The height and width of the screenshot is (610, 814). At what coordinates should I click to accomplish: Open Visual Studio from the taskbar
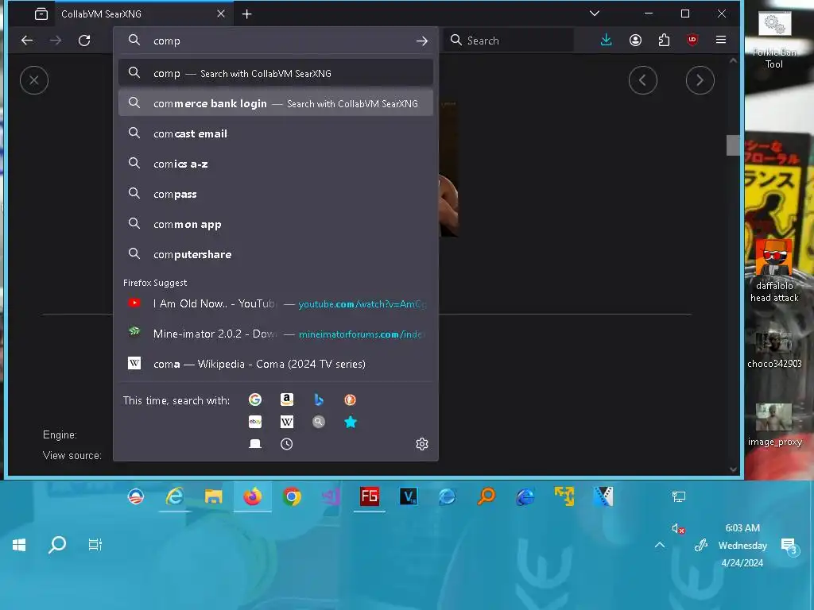point(331,497)
